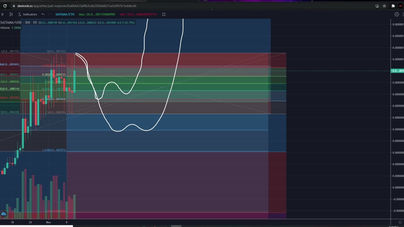The width and height of the screenshot is (404, 227).
Task: Reload the dextools page
Action: [x=5, y=6]
